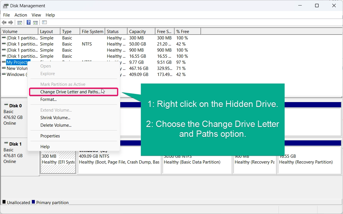Select Delete Volume... context entry

click(74, 125)
